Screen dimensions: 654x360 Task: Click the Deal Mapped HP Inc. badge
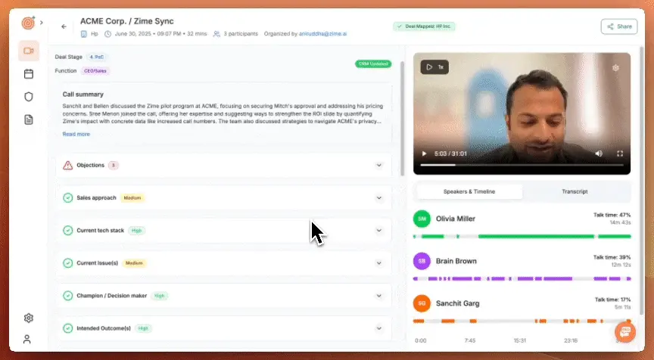coord(424,26)
